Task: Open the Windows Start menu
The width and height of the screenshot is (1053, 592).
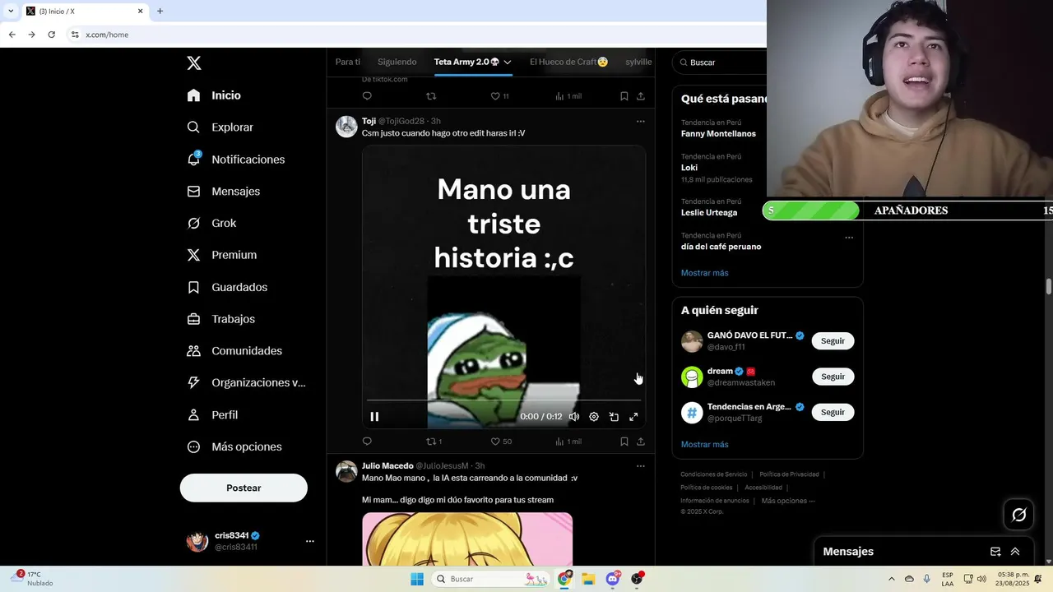Action: click(x=417, y=579)
